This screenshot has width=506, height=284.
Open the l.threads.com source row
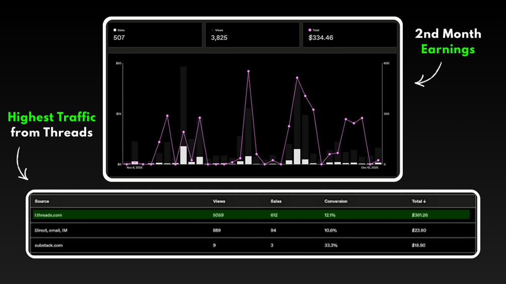click(x=251, y=215)
